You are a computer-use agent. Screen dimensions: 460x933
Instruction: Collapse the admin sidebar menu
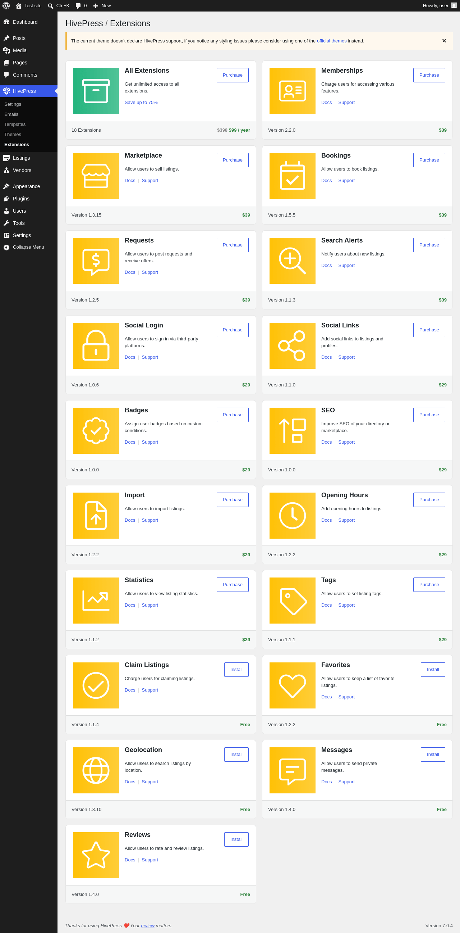coord(28,248)
